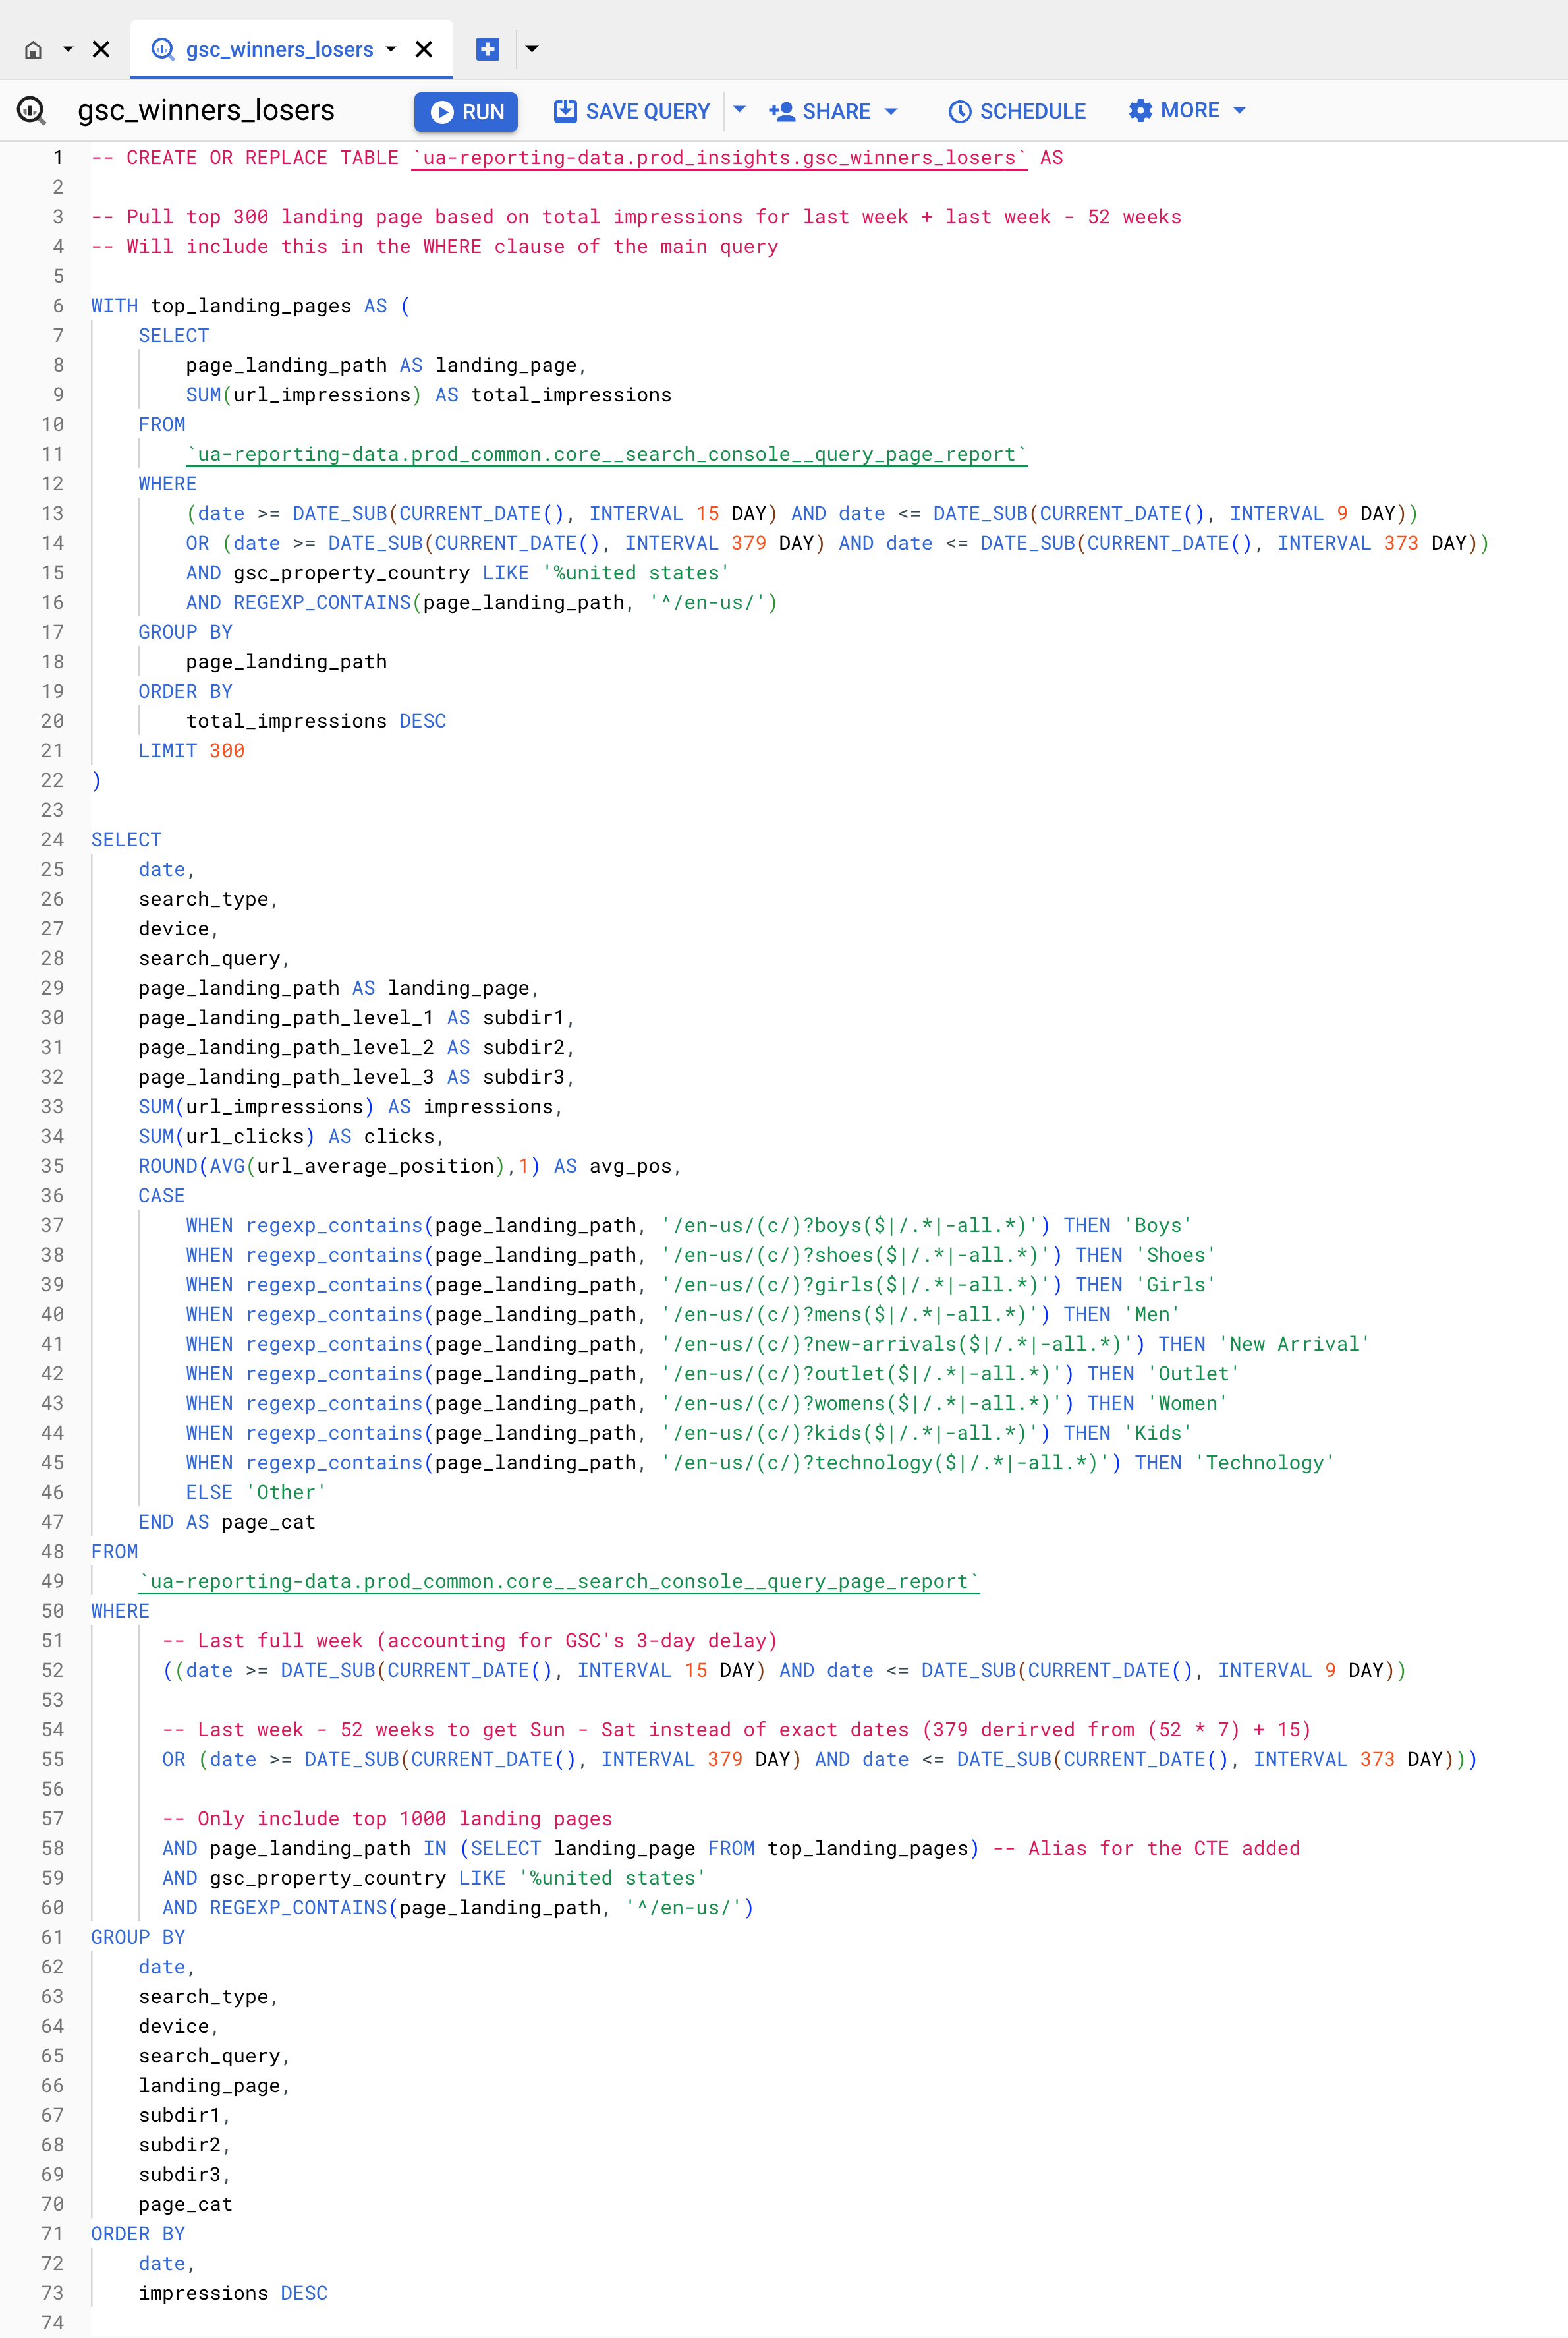Close the gsc_winners_losers tab
Viewport: 1568px width, 2338px height.
[x=424, y=49]
